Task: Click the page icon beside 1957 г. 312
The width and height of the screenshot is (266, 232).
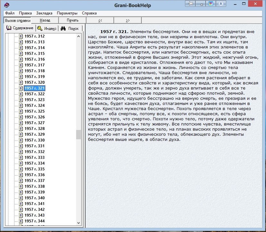Action: 21,36
